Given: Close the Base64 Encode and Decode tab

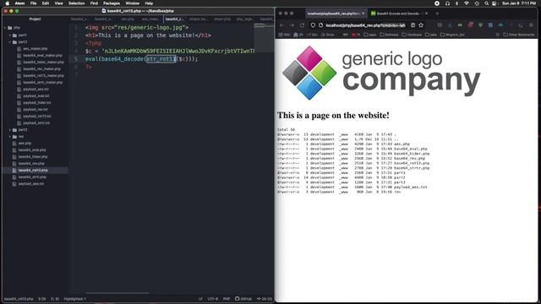Looking at the screenshot, I should [x=426, y=14].
